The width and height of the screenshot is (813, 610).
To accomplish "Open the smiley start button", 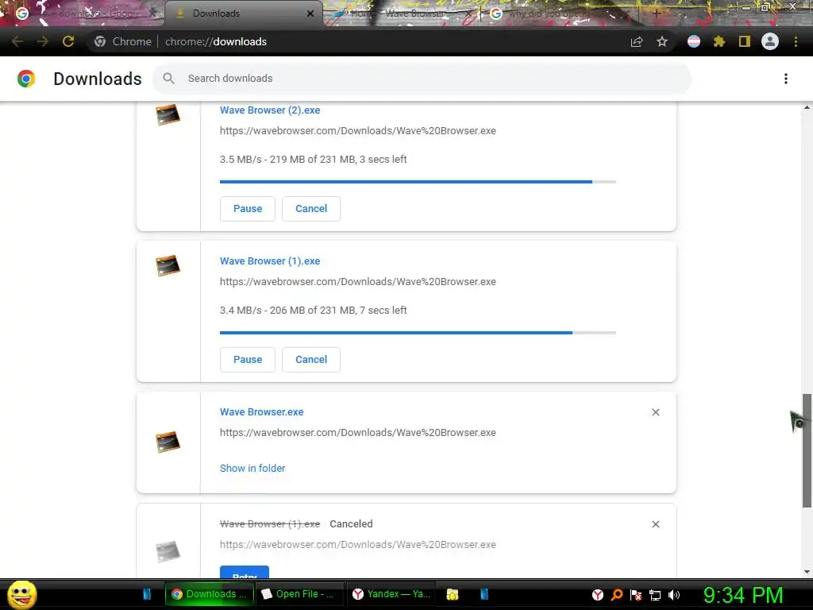I will pos(21,594).
